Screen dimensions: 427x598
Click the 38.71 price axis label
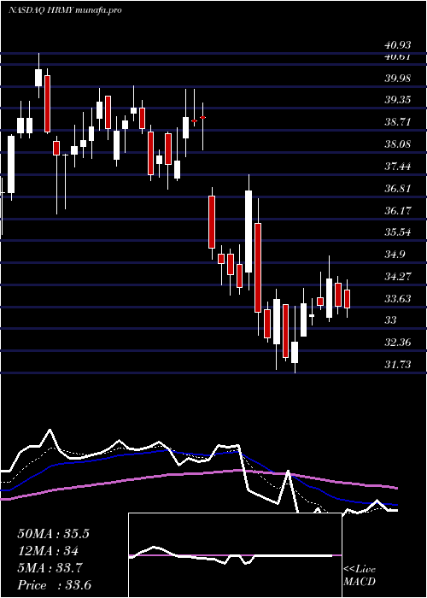pos(398,122)
